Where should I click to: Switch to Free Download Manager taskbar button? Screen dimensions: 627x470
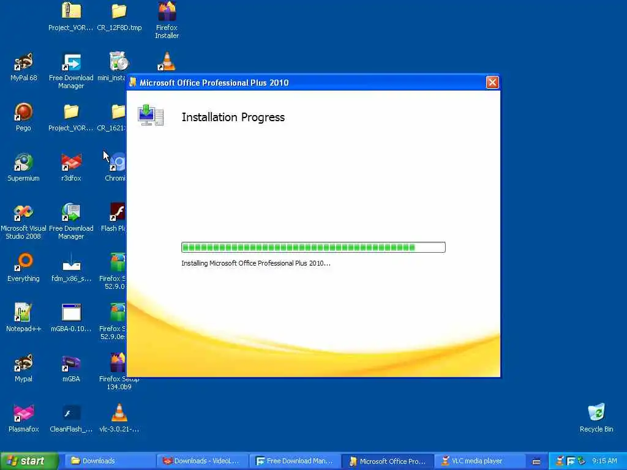point(294,461)
